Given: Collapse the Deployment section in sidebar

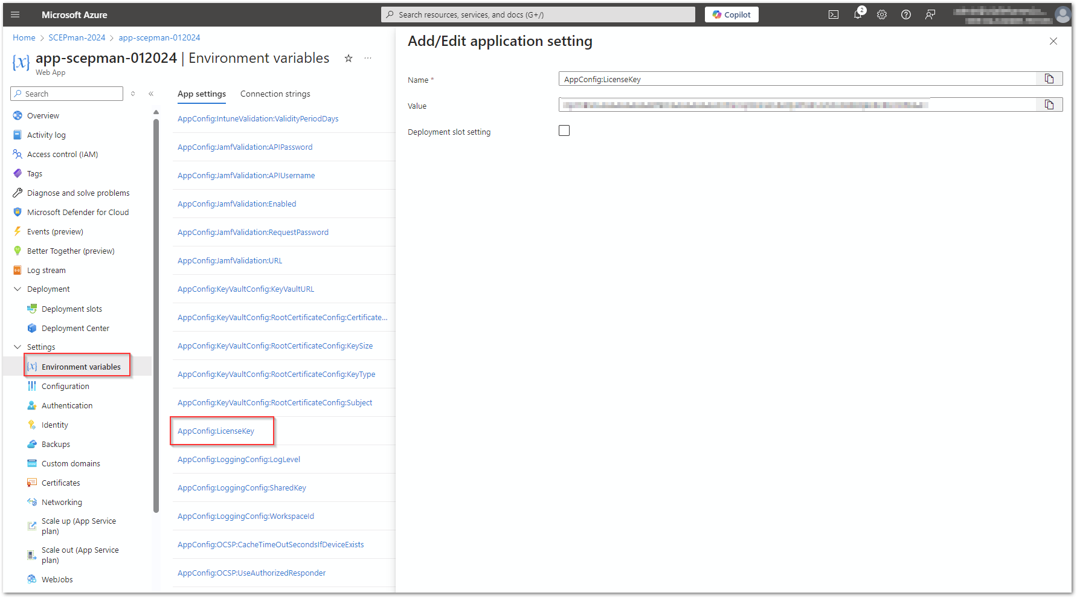Looking at the screenshot, I should (18, 289).
